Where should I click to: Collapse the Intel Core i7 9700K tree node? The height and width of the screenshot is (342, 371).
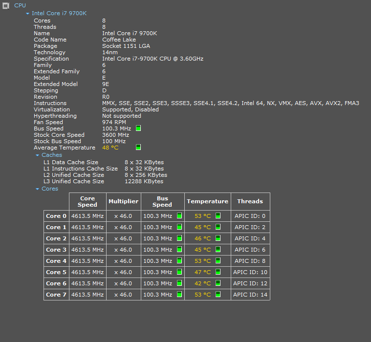tap(28, 14)
